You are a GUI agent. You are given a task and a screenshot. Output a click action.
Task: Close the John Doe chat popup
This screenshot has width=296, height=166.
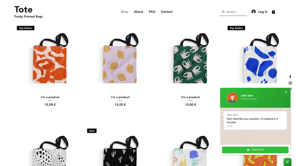coord(286,92)
